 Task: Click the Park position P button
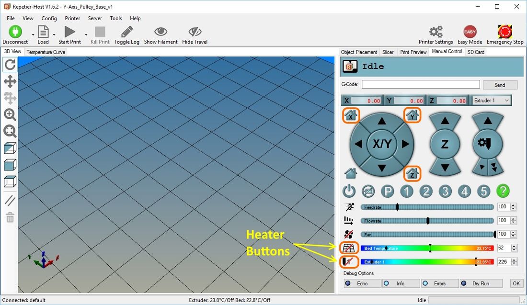387,191
